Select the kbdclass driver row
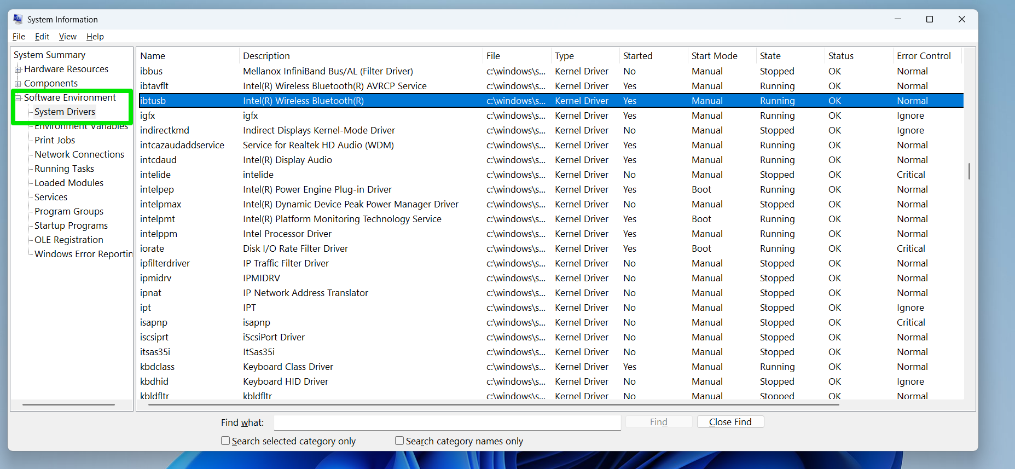The width and height of the screenshot is (1015, 469). [x=157, y=367]
